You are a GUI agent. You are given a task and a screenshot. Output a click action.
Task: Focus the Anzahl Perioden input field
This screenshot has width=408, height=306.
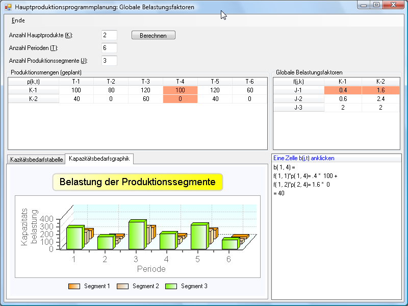coord(109,48)
